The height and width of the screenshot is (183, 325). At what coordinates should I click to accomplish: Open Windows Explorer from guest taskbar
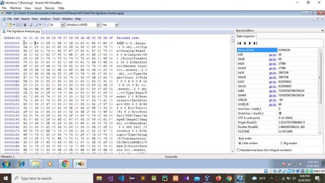pyautogui.click(x=36, y=164)
